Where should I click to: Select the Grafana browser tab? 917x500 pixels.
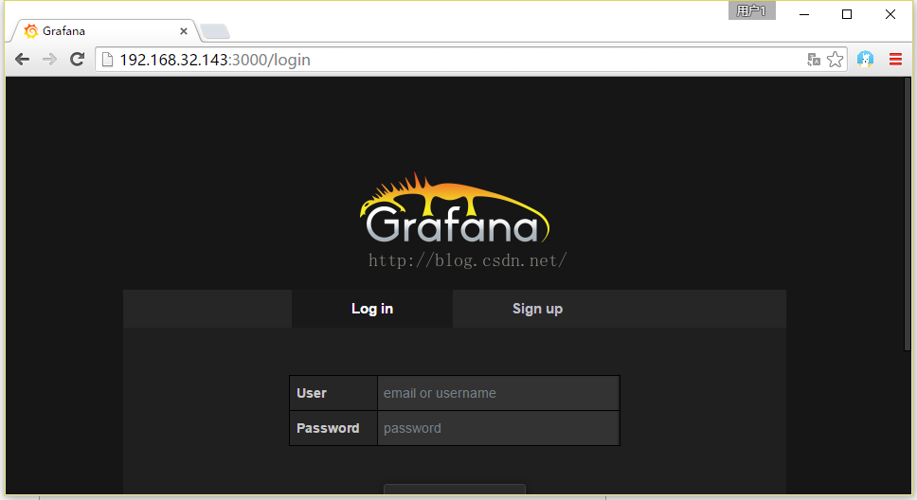105,31
